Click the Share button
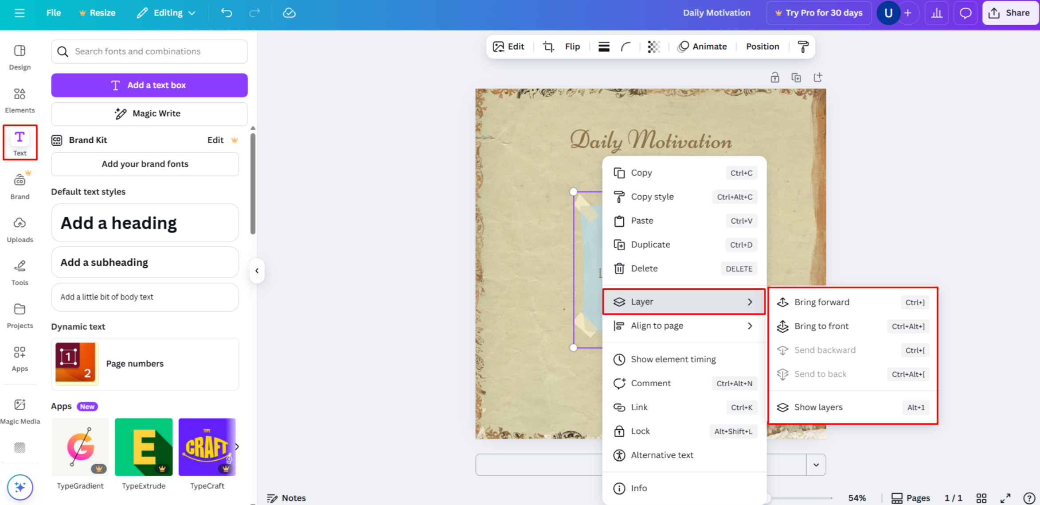Viewport: 1040px width, 505px height. click(1010, 13)
